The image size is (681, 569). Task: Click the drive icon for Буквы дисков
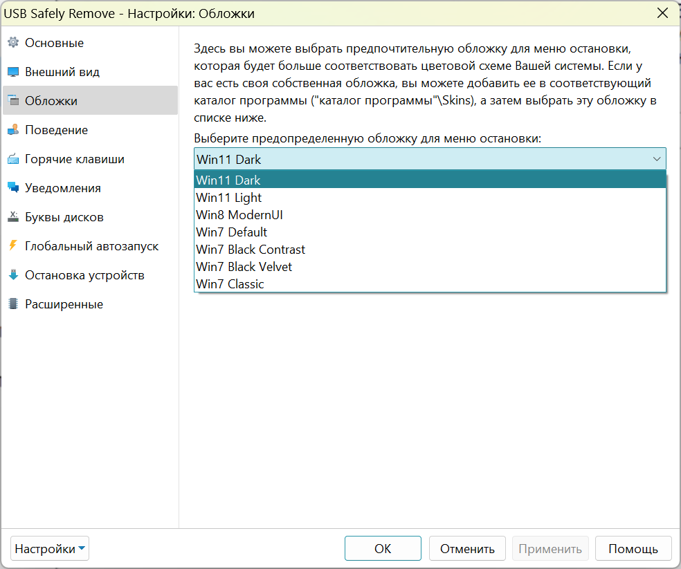[13, 217]
